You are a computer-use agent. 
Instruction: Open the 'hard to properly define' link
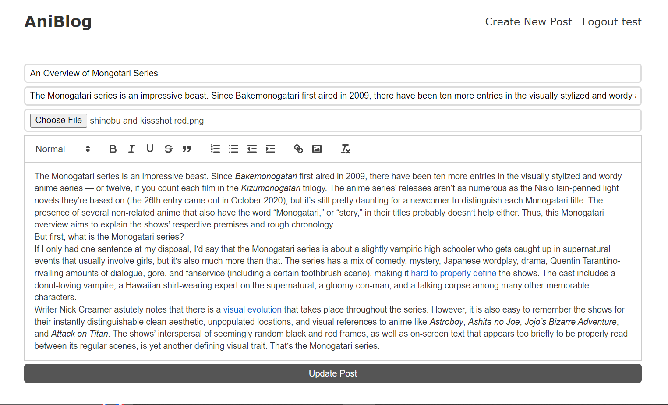[453, 273]
